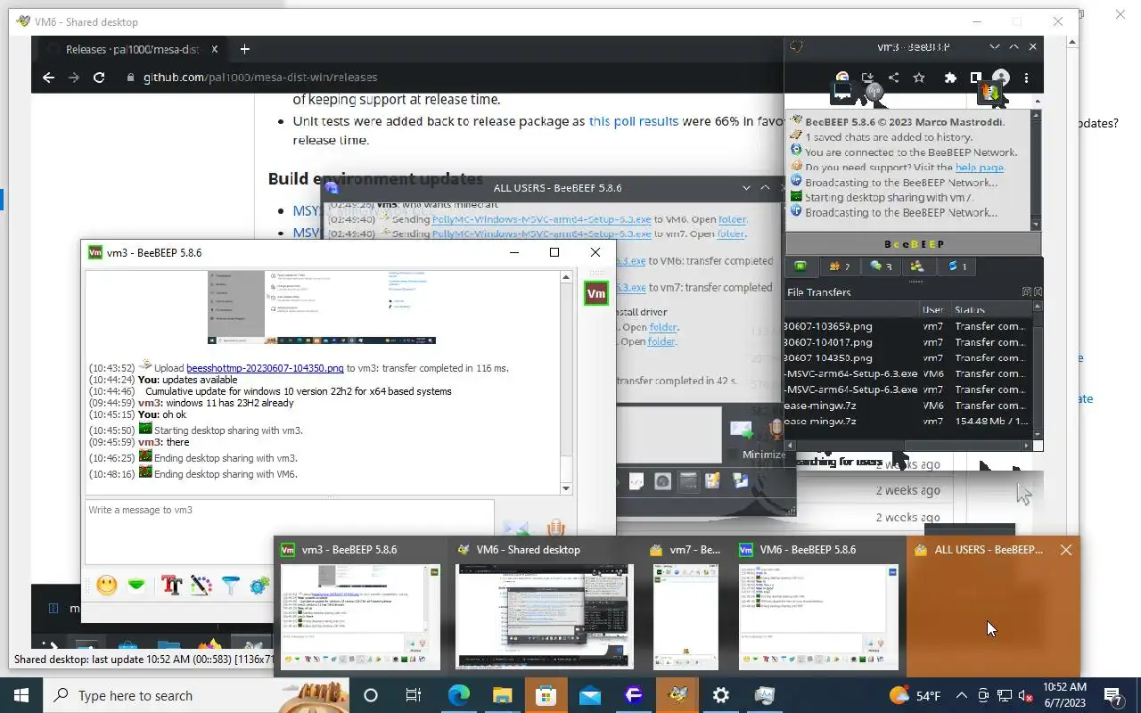
Task: Select the vm3 - BeeBEEP 5.8.6 taskbar preview
Action: tap(360, 605)
